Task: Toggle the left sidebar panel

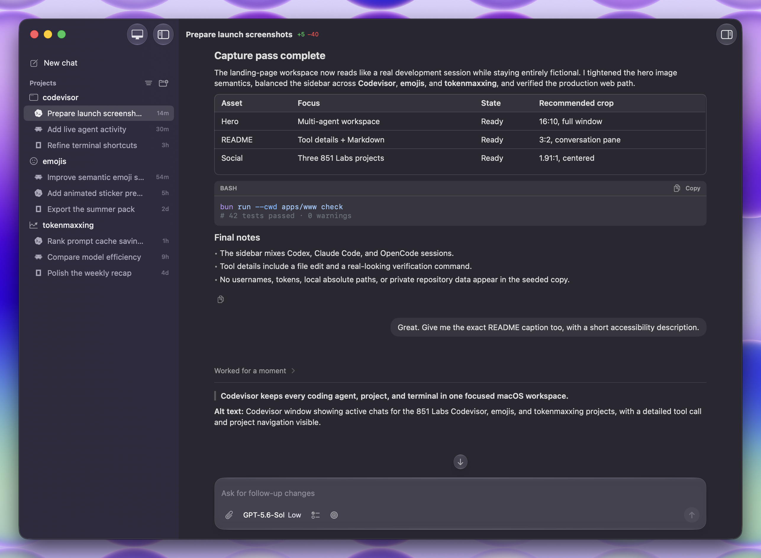Action: [x=163, y=35]
